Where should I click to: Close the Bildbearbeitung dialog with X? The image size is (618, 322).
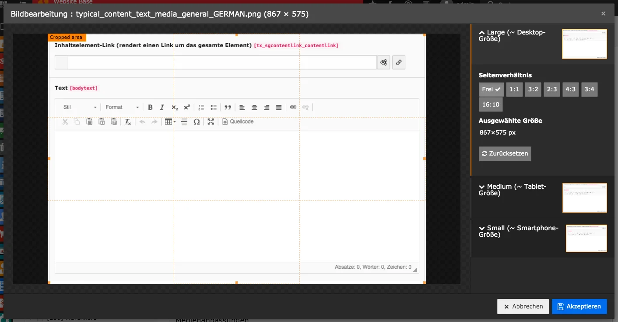point(603,14)
